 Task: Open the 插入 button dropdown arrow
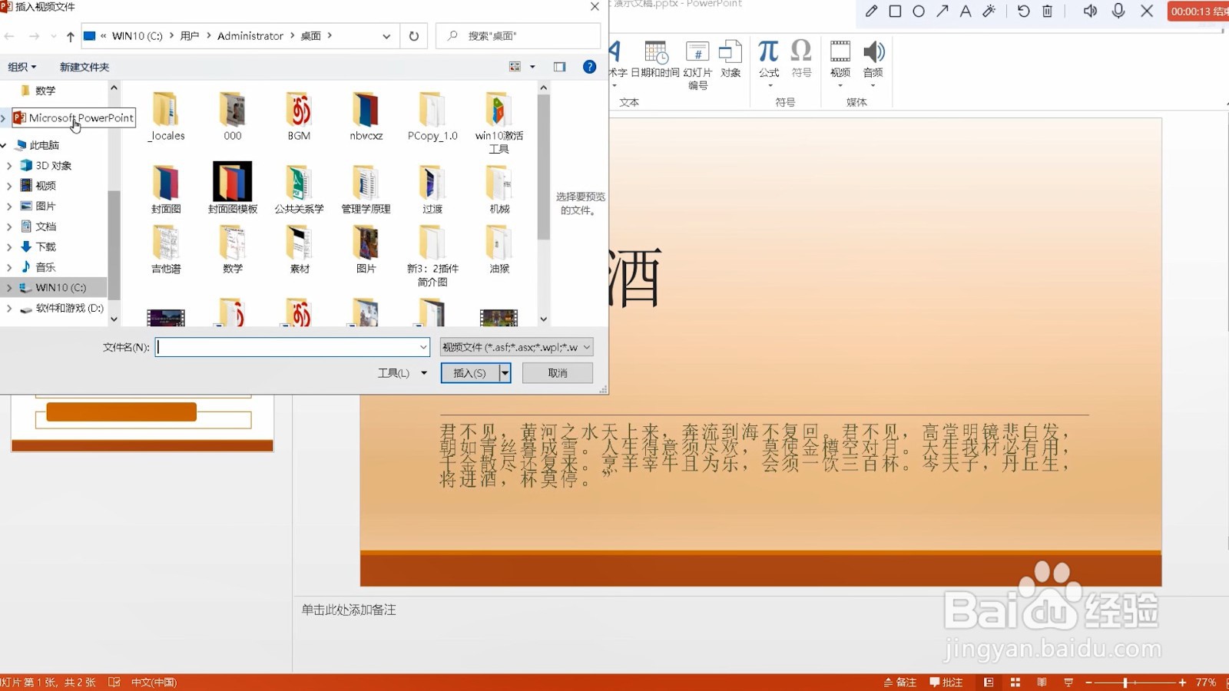pyautogui.click(x=505, y=373)
